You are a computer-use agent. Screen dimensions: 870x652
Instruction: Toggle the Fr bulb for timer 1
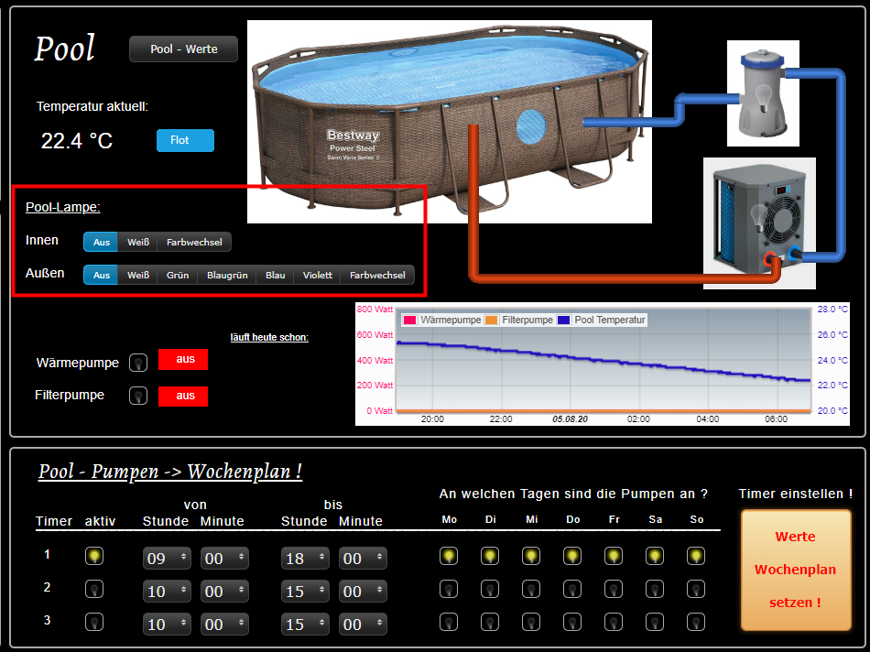coord(614,556)
